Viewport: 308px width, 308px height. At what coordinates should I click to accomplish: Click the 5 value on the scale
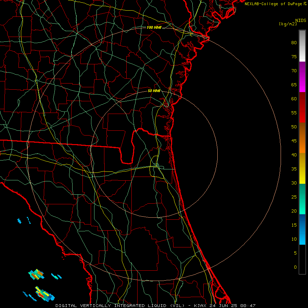click(x=295, y=253)
